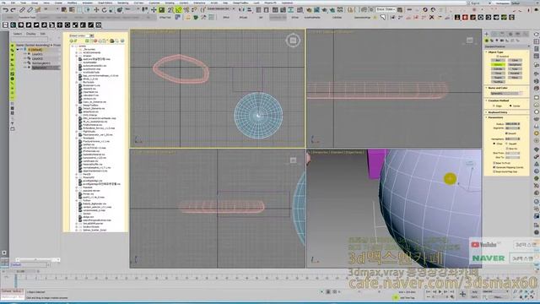Open the Utilities panel icon
The height and width of the screenshot is (304, 540).
pyautogui.click(x=525, y=34)
